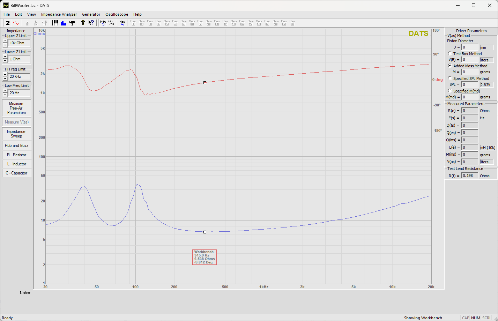The height and width of the screenshot is (321, 498).
Task: Toggle the PHA phase display icon
Action: pyautogui.click(x=103, y=23)
